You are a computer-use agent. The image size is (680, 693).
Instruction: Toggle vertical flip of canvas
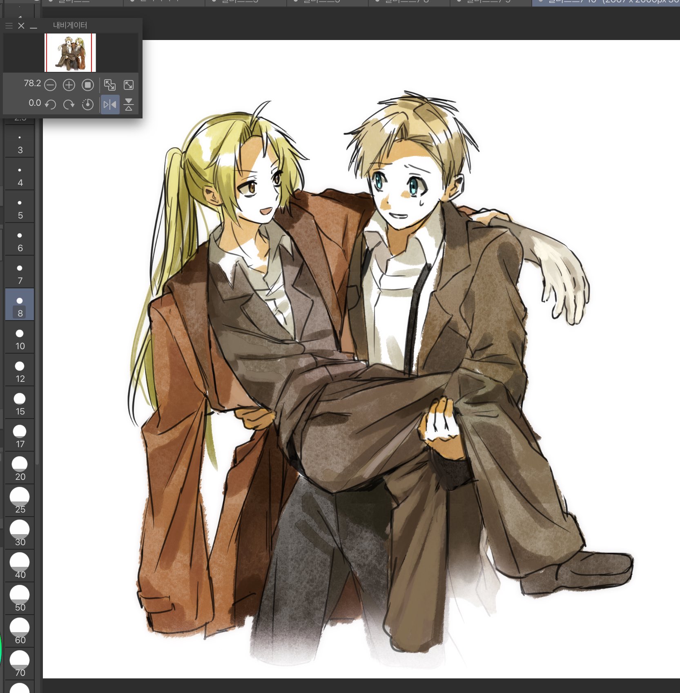pos(129,105)
